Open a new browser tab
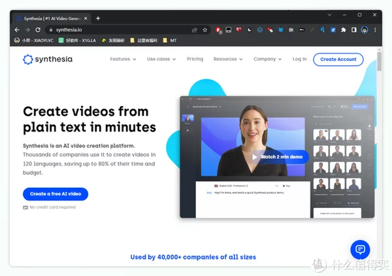Screen dimensions: 392x276 [x=98, y=18]
